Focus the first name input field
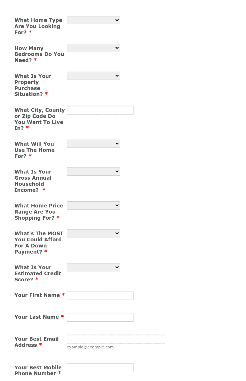 [100, 295]
